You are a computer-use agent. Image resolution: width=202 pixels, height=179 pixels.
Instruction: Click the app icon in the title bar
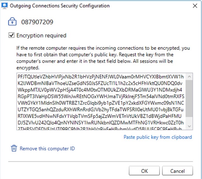pos(4,5)
